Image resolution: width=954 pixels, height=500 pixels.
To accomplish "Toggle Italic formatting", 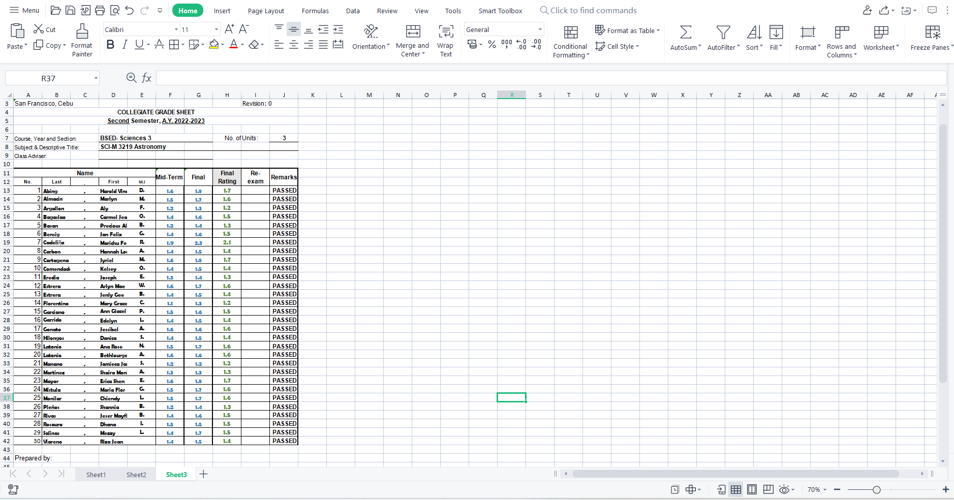I will (x=125, y=45).
